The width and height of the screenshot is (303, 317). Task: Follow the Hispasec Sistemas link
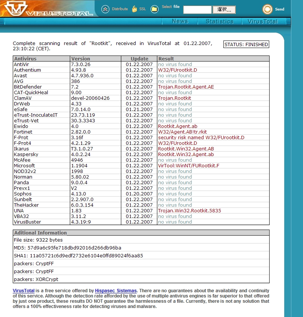116,291
